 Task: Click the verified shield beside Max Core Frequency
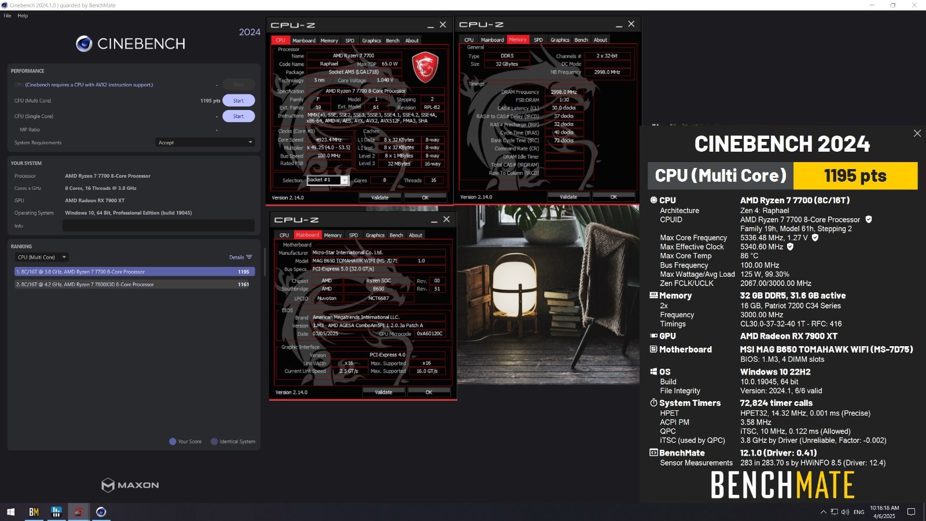point(815,237)
